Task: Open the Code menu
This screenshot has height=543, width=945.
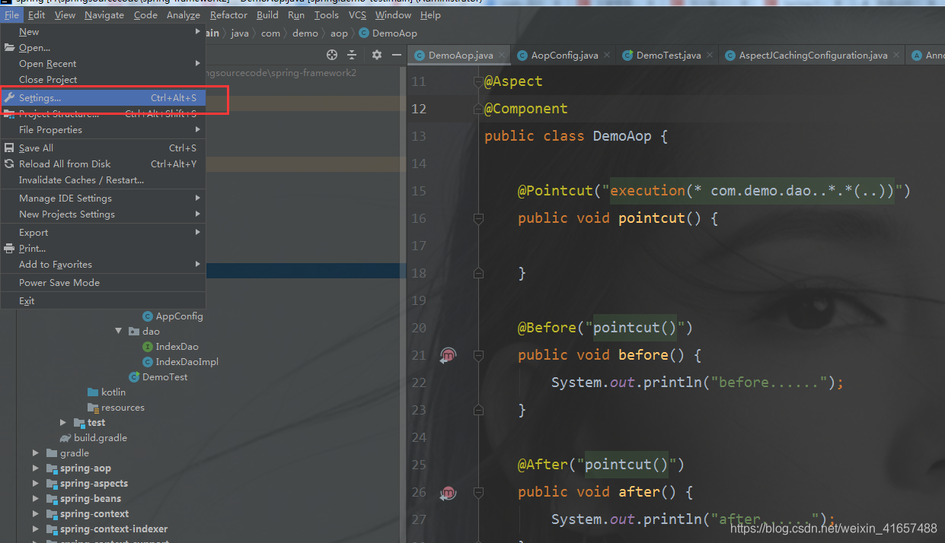Action: pos(145,14)
